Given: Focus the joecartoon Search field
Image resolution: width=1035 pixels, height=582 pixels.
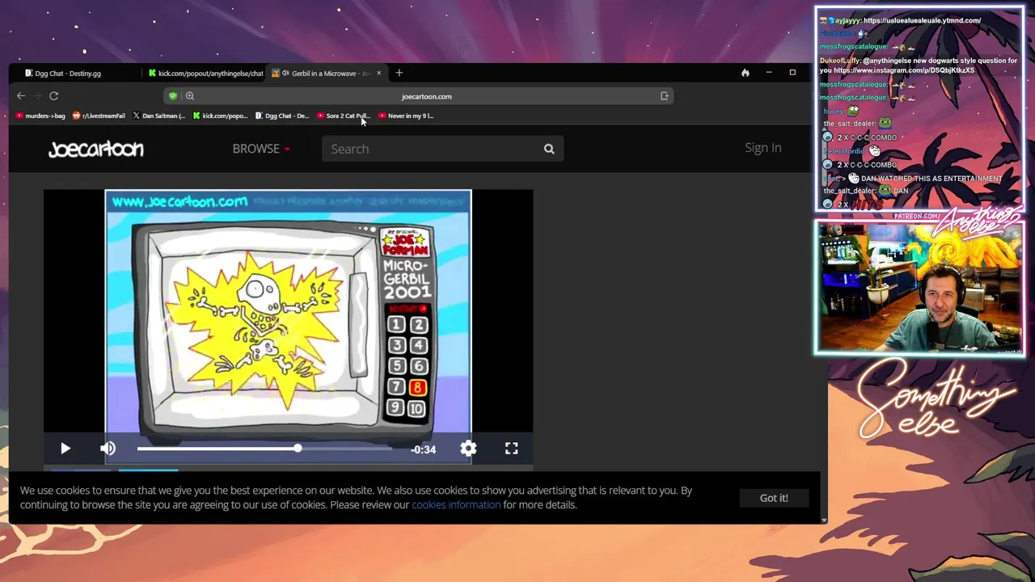Looking at the screenshot, I should click(x=442, y=149).
